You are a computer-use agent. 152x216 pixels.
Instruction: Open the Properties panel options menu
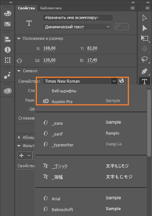tap(133, 8)
